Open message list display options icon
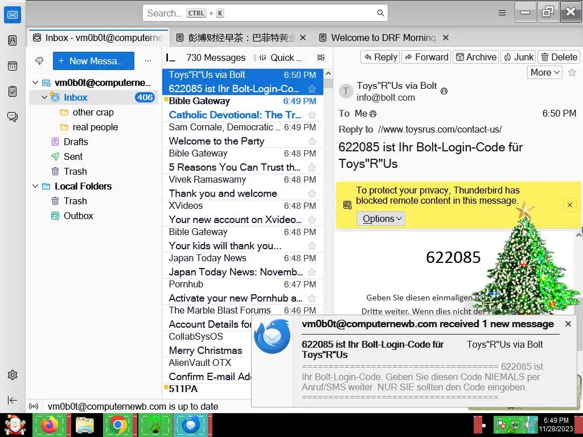 [x=321, y=57]
